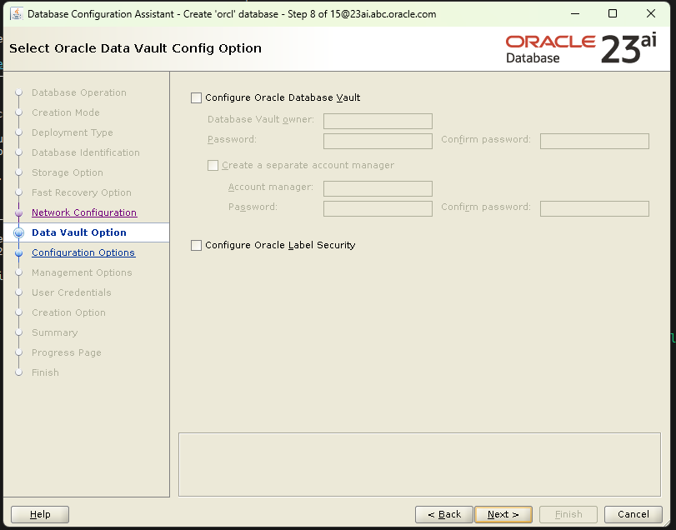This screenshot has width=676, height=530.
Task: Select the Management Options step
Action: 81,272
